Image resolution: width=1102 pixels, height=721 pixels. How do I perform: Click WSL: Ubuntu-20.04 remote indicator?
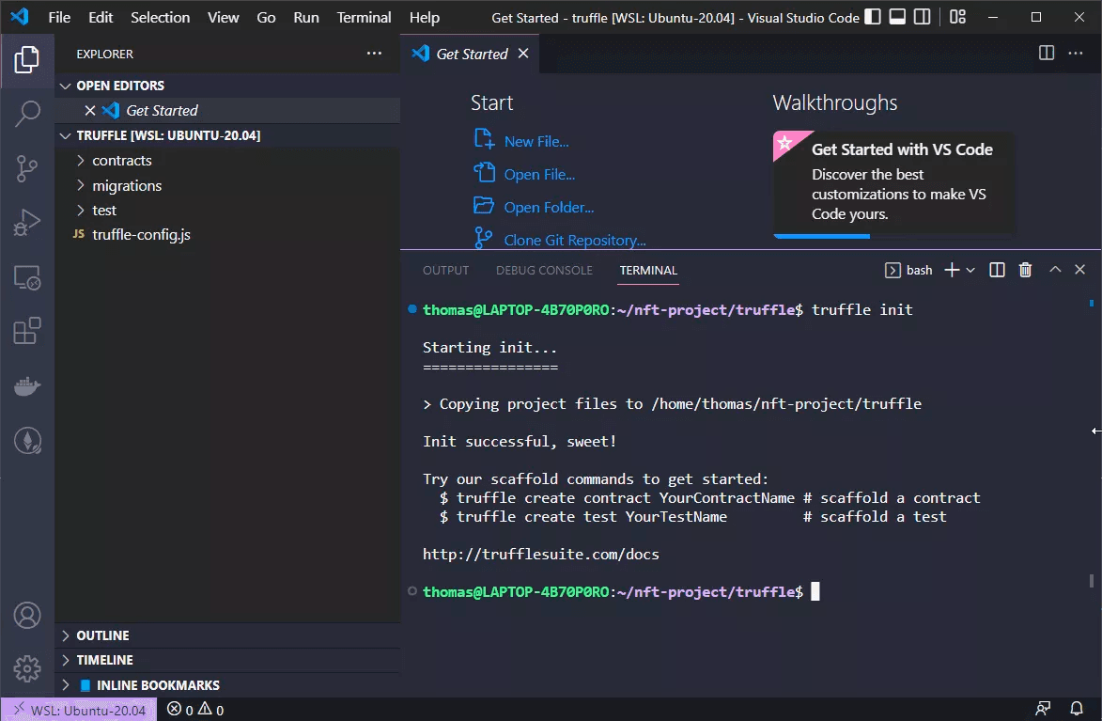79,710
